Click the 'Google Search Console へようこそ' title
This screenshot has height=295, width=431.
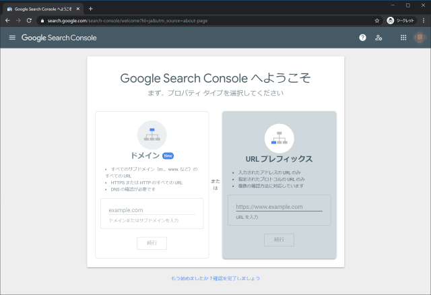(215, 78)
